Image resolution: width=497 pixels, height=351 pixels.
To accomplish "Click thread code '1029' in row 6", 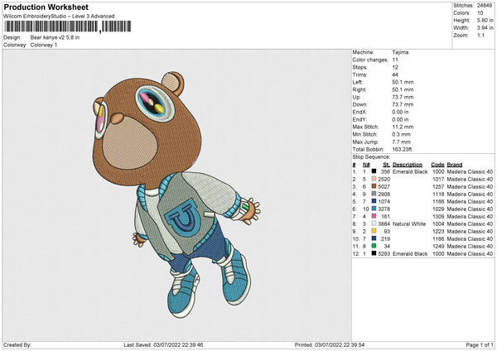I will tap(439, 209).
